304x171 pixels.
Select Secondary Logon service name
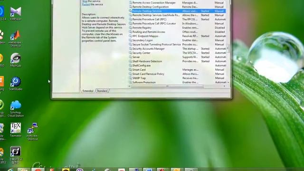coord(142,40)
